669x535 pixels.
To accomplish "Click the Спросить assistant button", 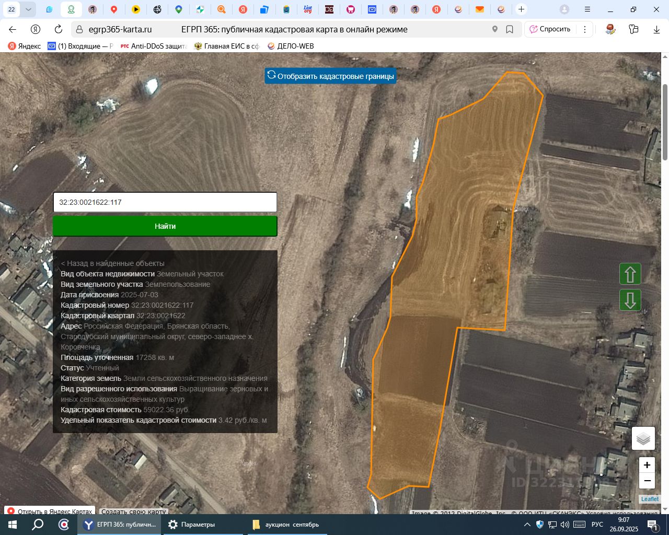I will 550,29.
